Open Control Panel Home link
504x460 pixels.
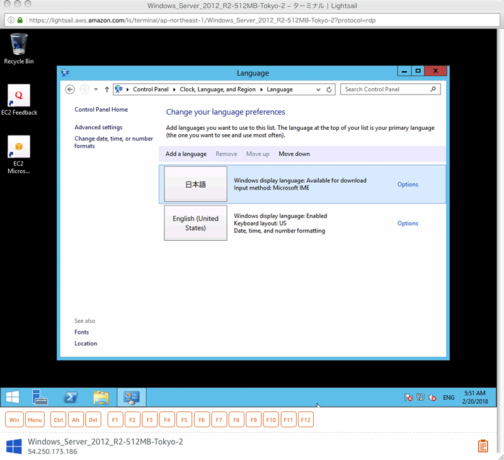pyautogui.click(x=101, y=109)
